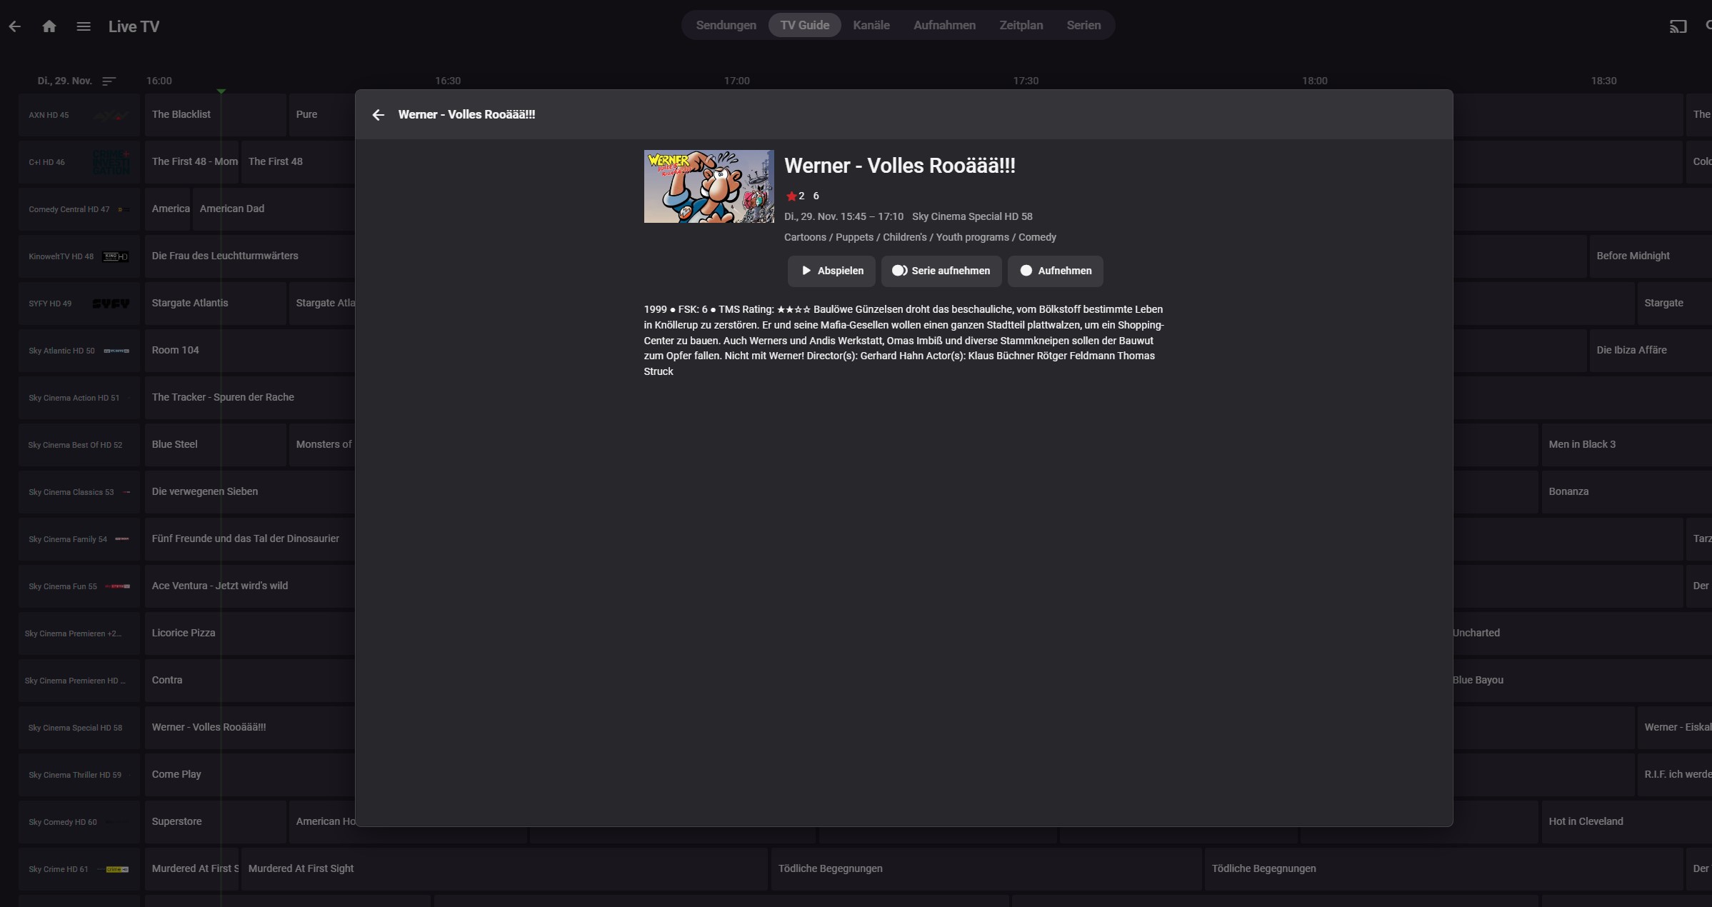Open the Kanäle tab
Image resolution: width=1712 pixels, height=907 pixels.
point(871,26)
